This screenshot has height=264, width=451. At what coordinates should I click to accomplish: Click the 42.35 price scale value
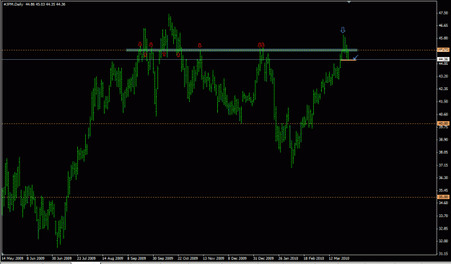[443, 89]
